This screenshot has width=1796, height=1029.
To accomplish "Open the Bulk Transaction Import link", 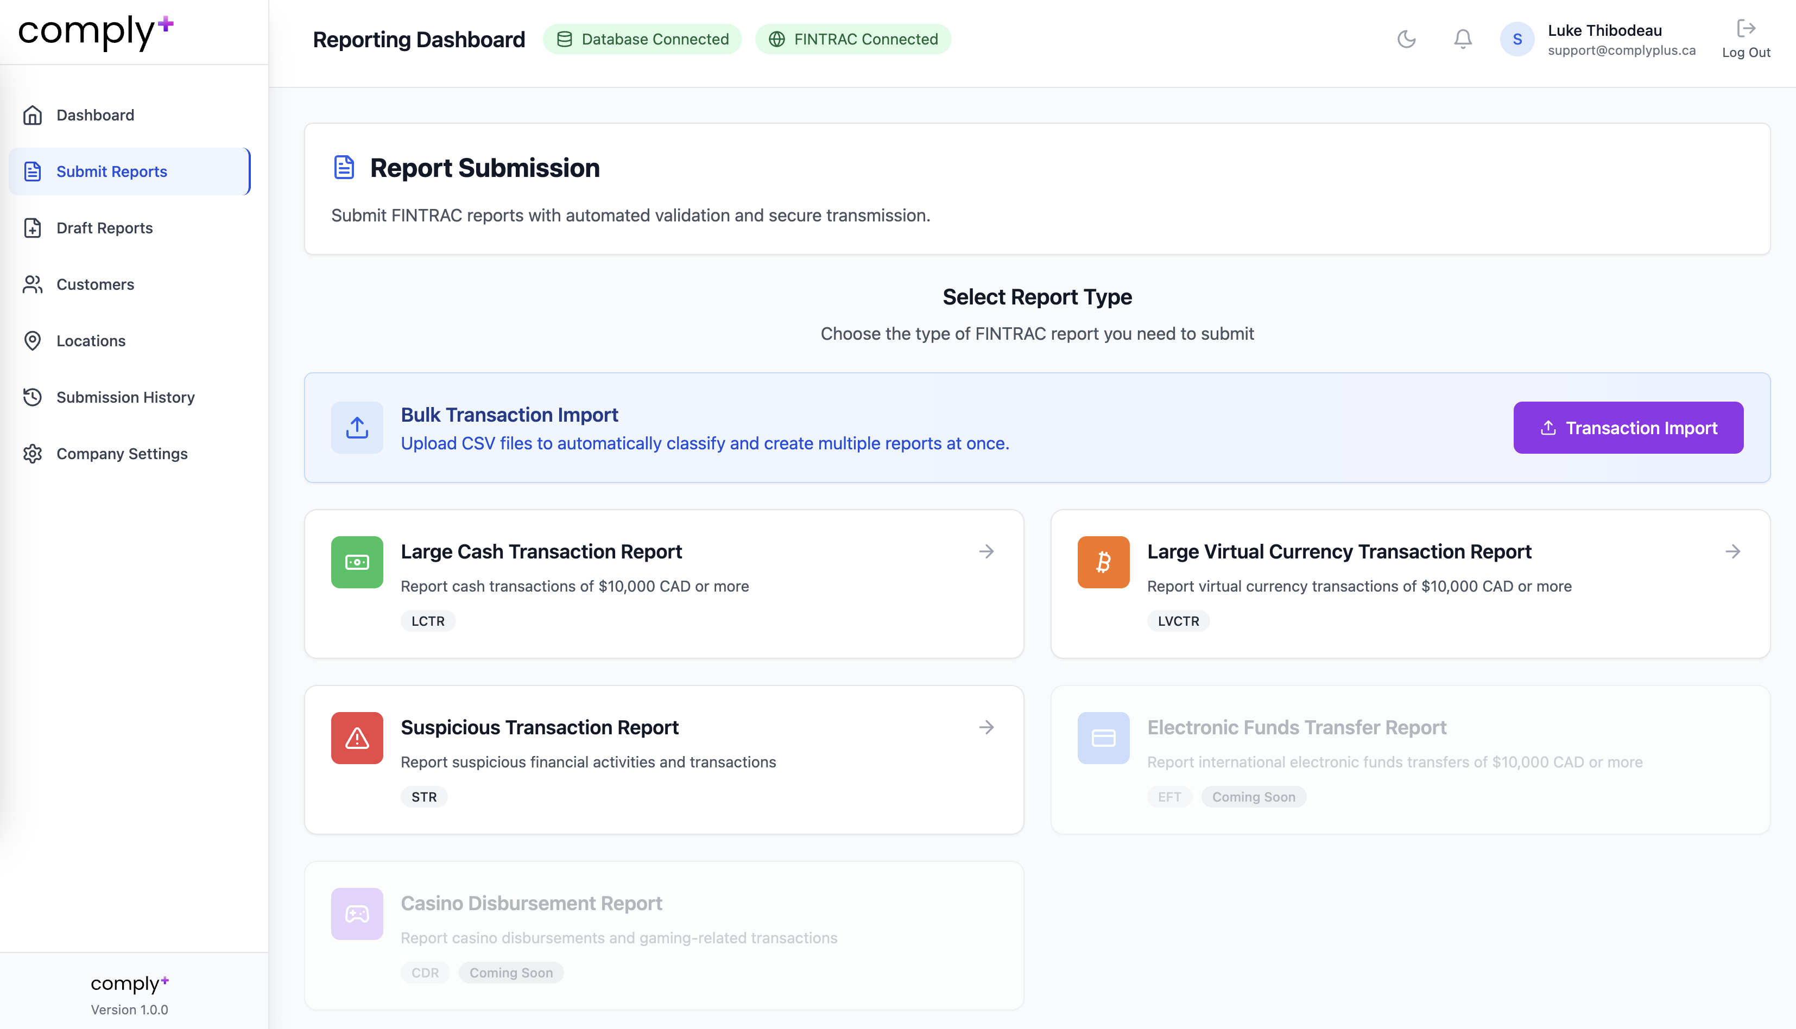I will [510, 414].
